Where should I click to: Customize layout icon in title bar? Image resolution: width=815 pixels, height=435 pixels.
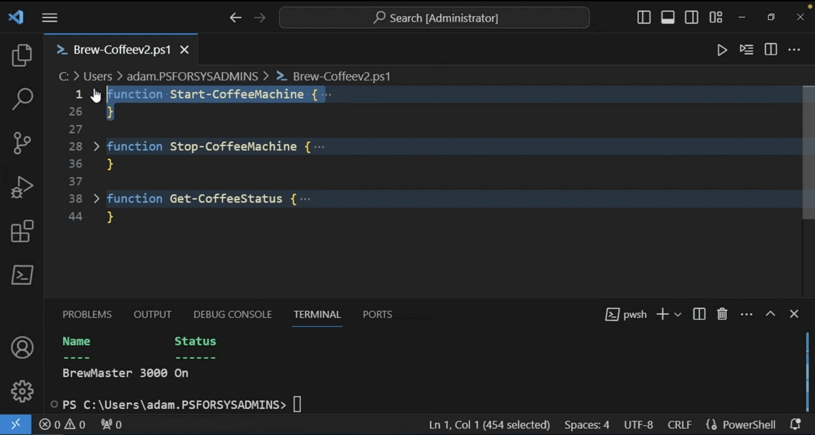pos(716,17)
